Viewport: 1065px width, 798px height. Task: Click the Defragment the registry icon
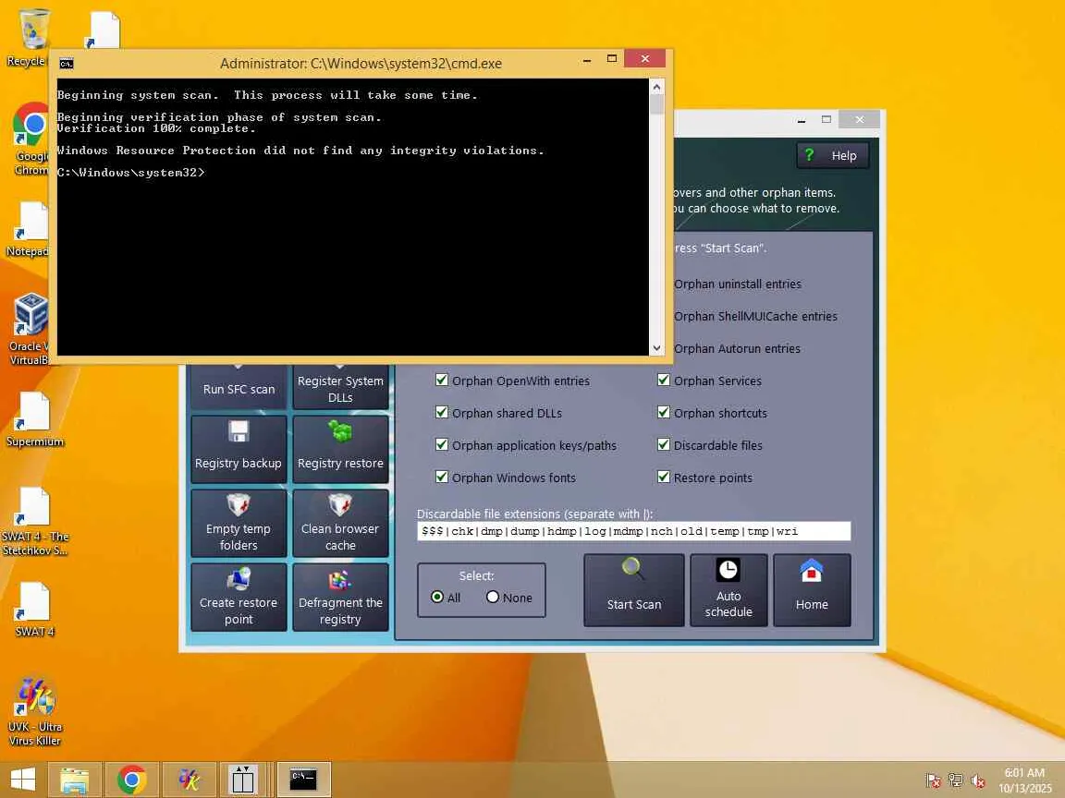pyautogui.click(x=340, y=579)
